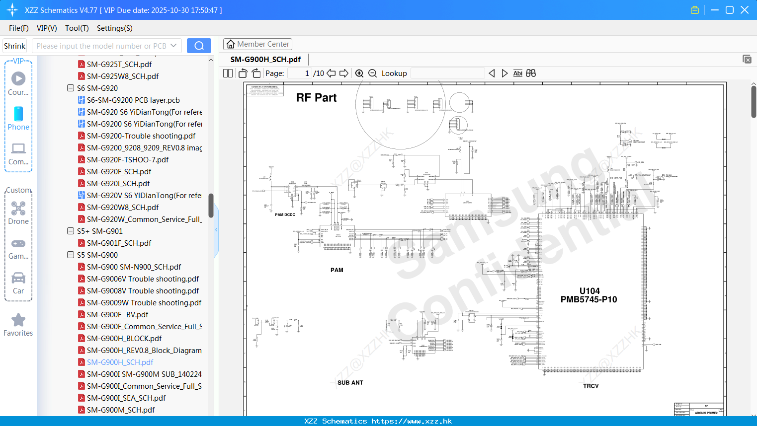Open the xzz.hk website link in status bar
This screenshot has width=757, height=426.
(412, 421)
